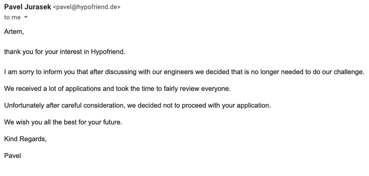Click the word "Hypofriend" in the email body

(x=107, y=52)
